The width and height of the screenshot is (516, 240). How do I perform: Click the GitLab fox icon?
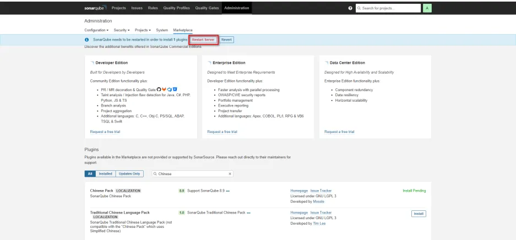click(164, 89)
